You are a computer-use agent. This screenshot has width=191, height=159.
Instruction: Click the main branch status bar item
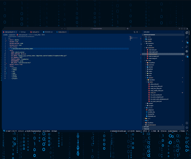8,131
